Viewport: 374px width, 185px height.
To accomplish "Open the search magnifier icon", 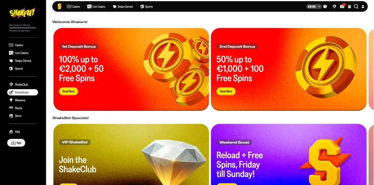I will coord(356,7).
